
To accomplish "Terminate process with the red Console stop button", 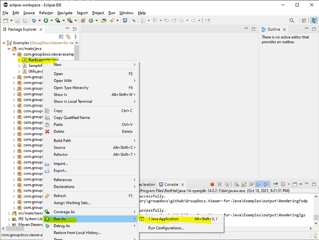I will click(212, 184).
